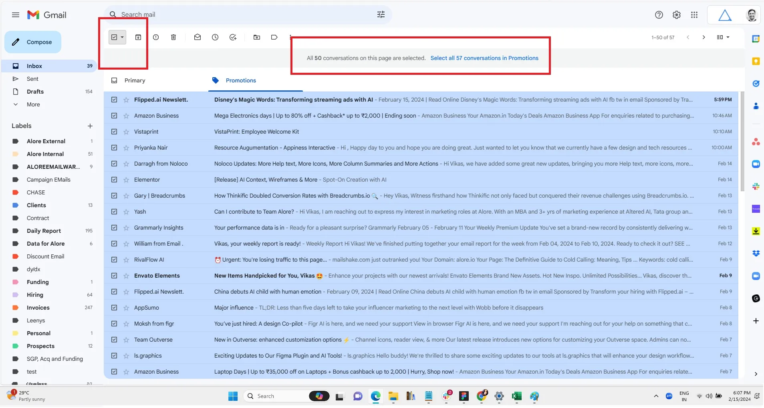
Task: Uncheck the Amazon Business Mega Electronics checkbox
Action: [x=114, y=116]
